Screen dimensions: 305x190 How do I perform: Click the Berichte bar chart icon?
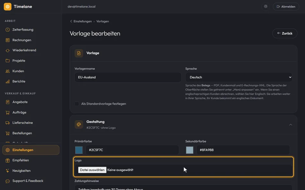point(8,81)
